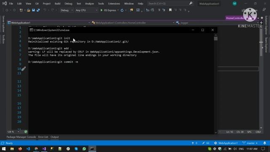Open the Git menu
Image resolution: width=270 pixels, height=152 pixels.
click(37, 4)
